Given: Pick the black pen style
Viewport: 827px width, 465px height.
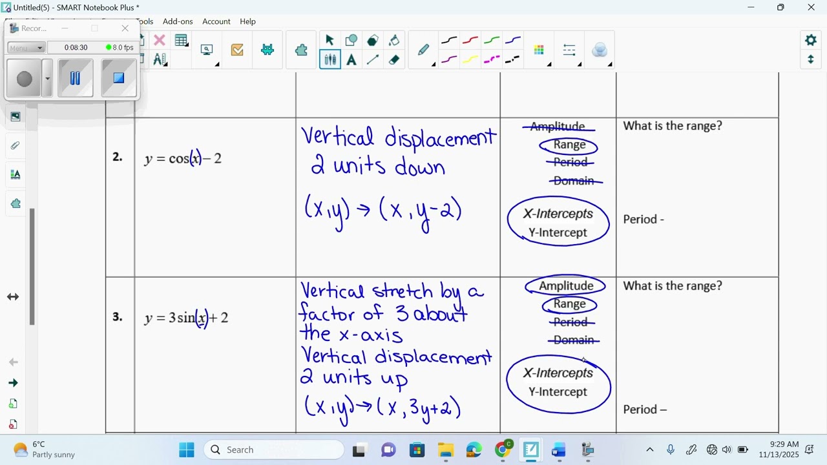Looking at the screenshot, I should pos(449,41).
